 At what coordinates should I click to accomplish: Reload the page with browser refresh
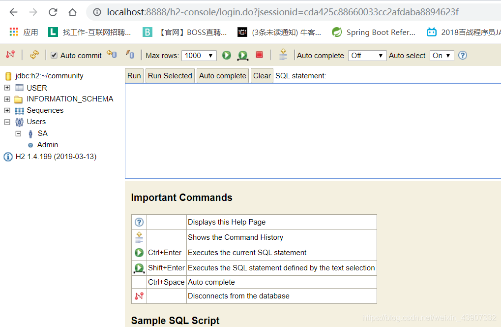53,12
